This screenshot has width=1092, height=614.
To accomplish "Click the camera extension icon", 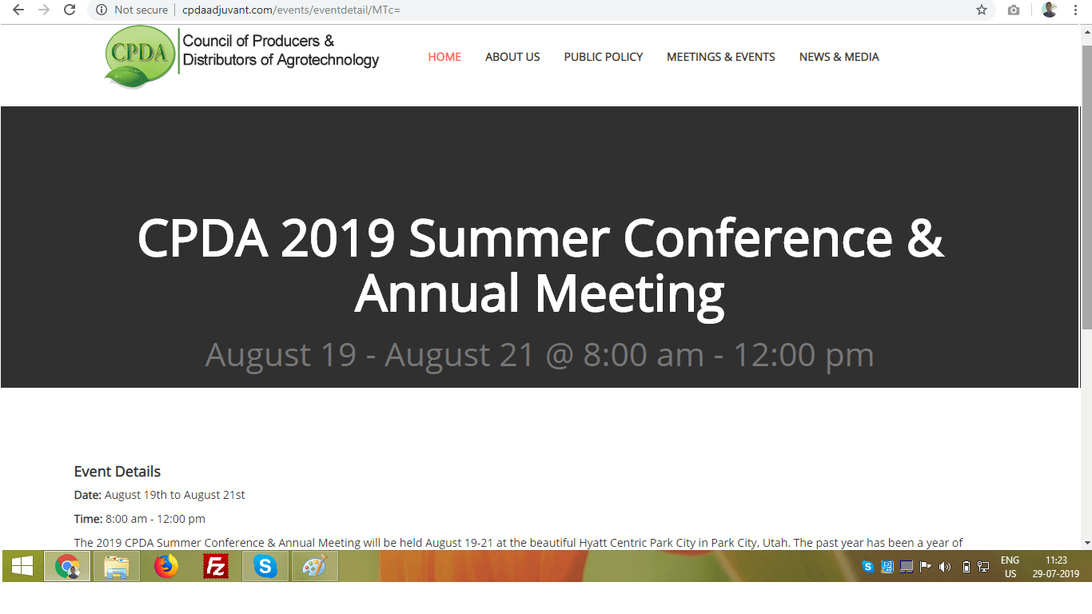I will 1014,10.
